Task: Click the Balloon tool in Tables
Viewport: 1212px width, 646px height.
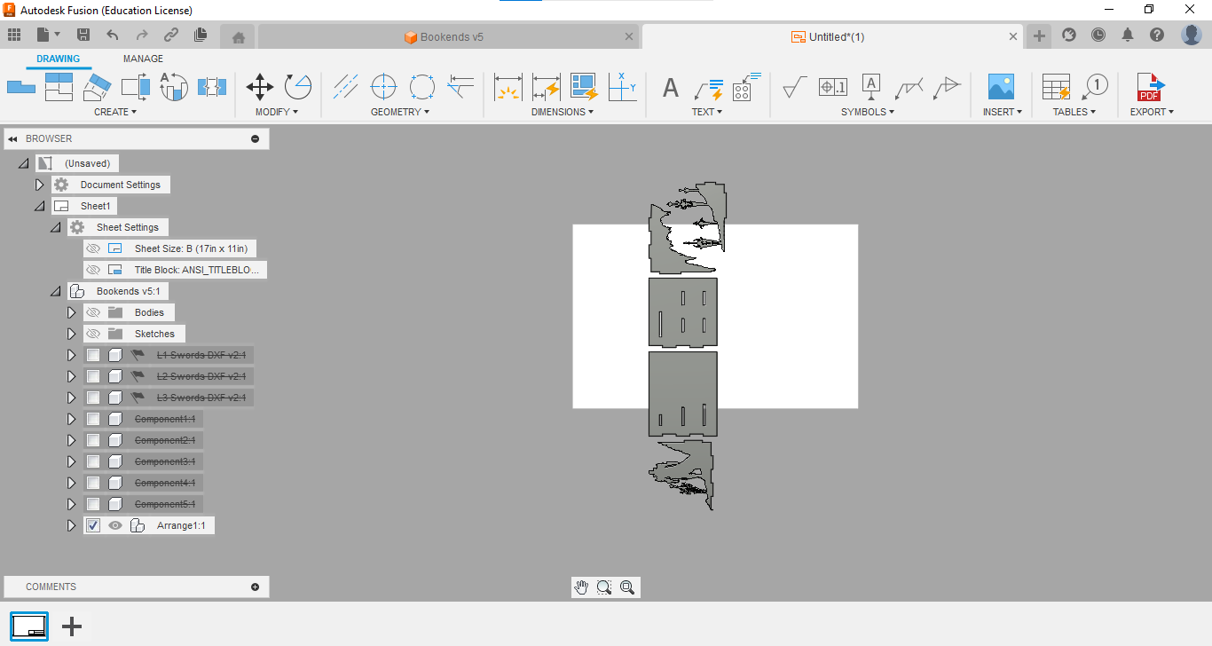Action: click(x=1096, y=87)
